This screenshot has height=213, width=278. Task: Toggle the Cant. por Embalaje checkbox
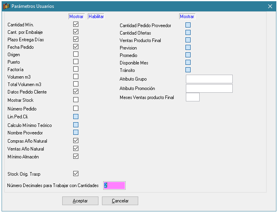(76, 32)
